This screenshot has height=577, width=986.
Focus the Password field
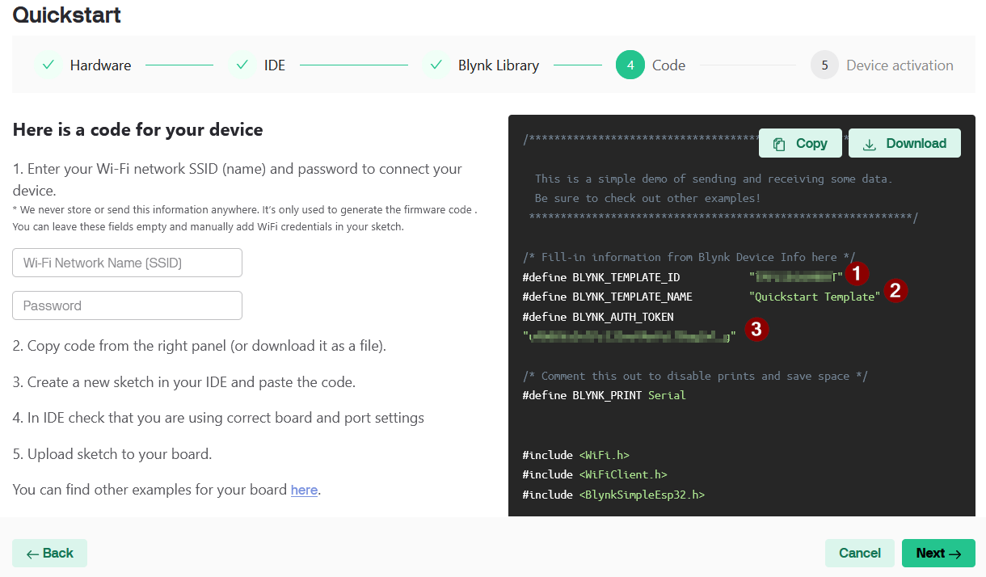point(127,305)
